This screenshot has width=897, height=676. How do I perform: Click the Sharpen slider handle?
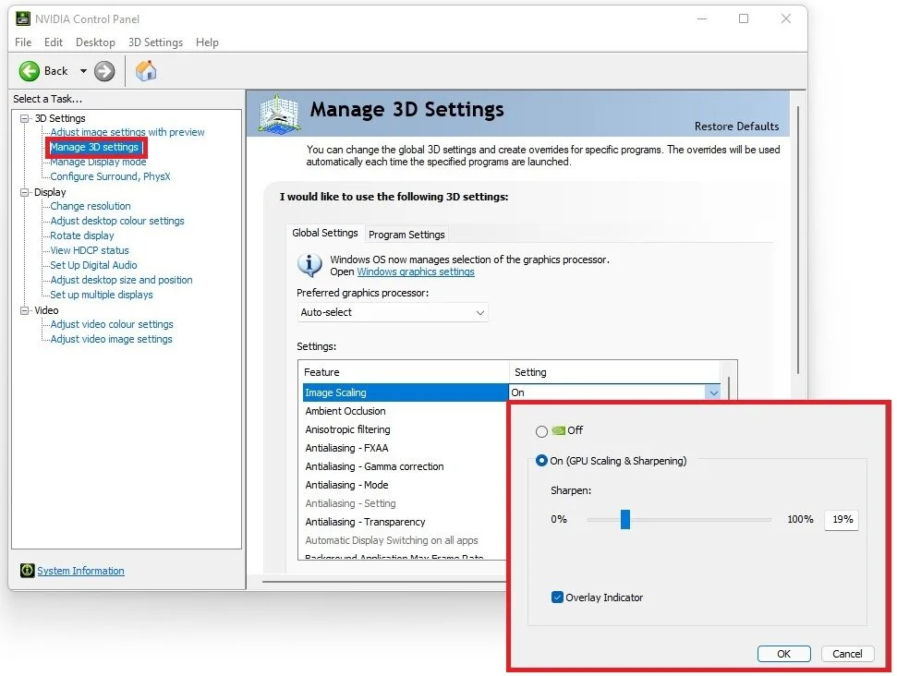click(x=625, y=519)
